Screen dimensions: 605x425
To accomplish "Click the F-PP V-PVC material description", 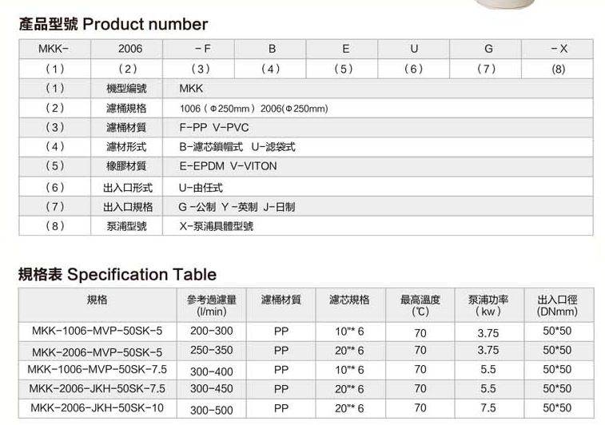I will point(214,127).
